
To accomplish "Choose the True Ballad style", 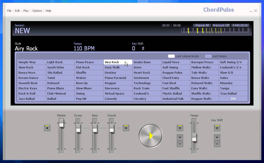I will click(233, 94).
